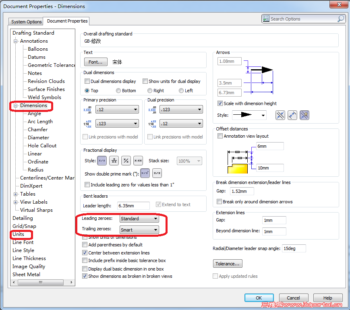Select the diagonal fraction style icon
The height and width of the screenshot is (310, 350).
pyautogui.click(x=126, y=161)
